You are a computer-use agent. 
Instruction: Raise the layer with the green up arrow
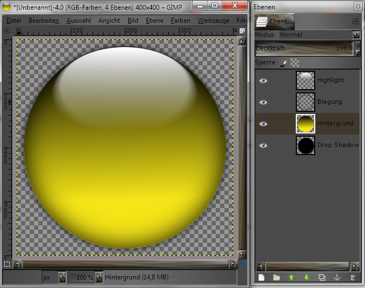coord(291,278)
